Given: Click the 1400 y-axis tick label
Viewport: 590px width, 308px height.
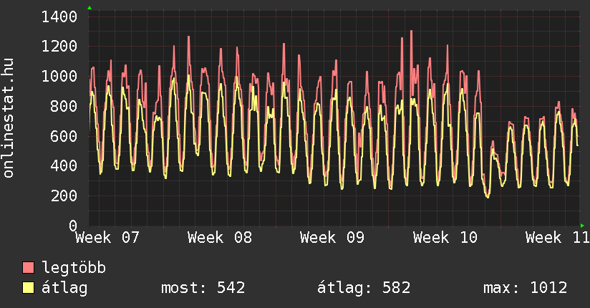Looking at the screenshot, I should (x=55, y=16).
